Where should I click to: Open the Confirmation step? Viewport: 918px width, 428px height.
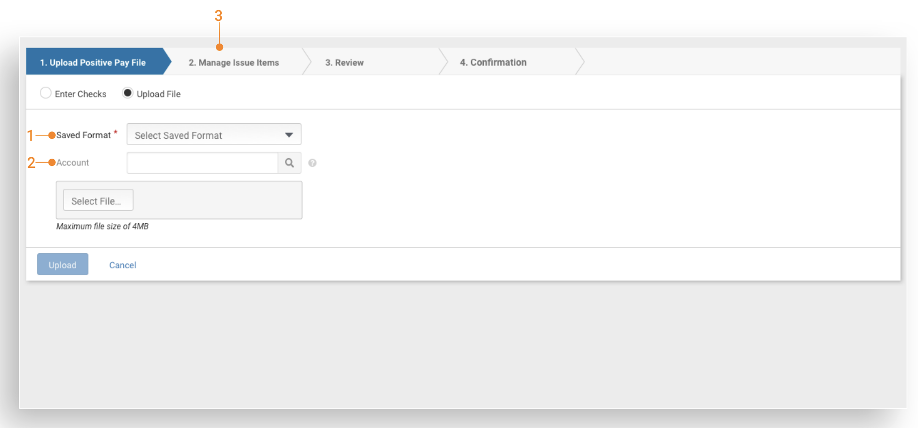(x=493, y=63)
